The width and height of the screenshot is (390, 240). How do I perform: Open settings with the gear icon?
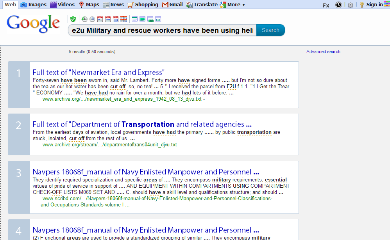(x=351, y=5)
